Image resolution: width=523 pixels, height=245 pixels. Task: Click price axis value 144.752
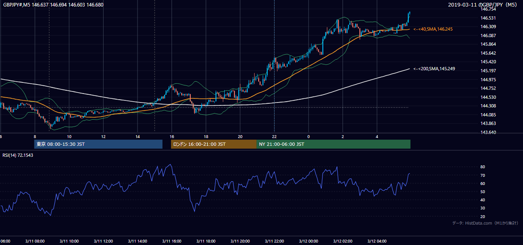tap(488, 88)
